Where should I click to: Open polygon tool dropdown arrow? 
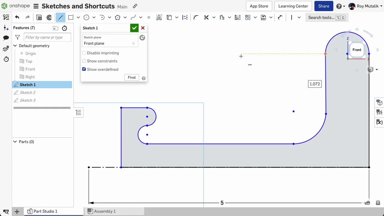(x=125, y=17)
